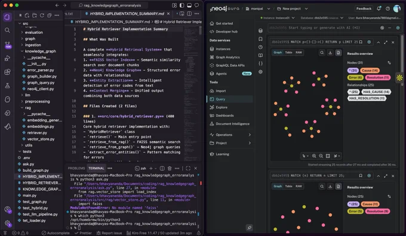
Task: Open the customize layout icon in the title bar
Action: [174, 5]
